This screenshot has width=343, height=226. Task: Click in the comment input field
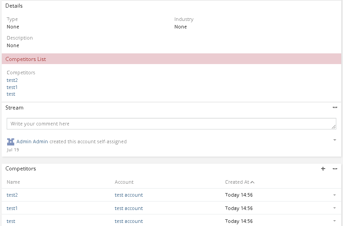point(171,124)
